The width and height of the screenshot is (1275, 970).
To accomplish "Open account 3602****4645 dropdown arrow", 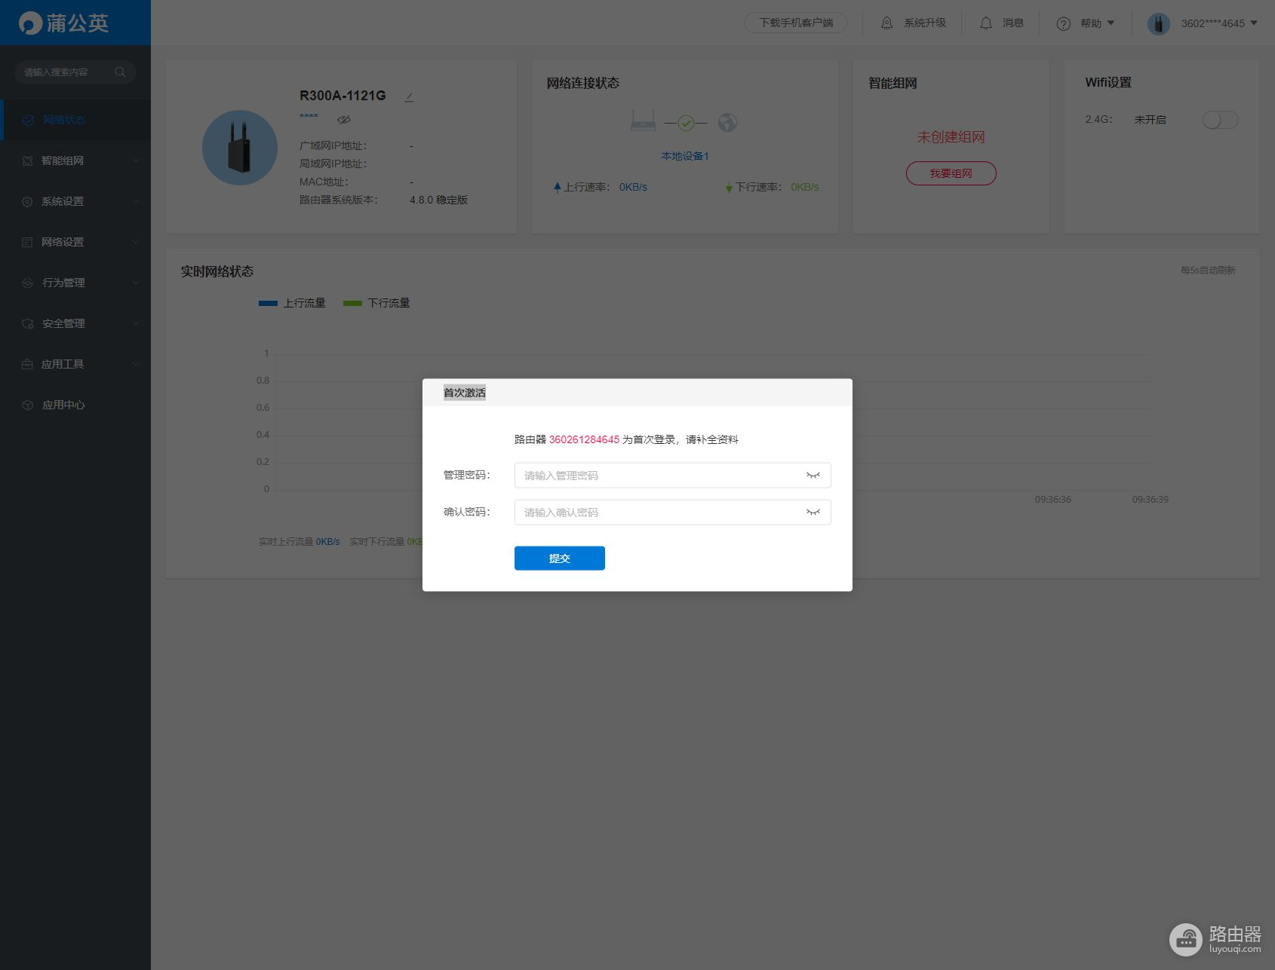I will (x=1254, y=23).
